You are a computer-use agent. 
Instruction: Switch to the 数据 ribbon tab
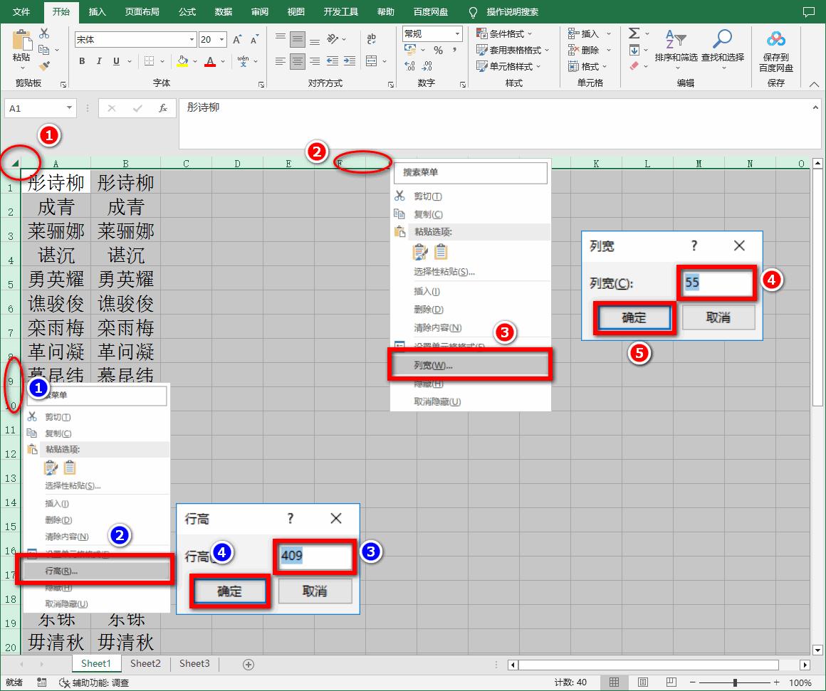pyautogui.click(x=224, y=11)
